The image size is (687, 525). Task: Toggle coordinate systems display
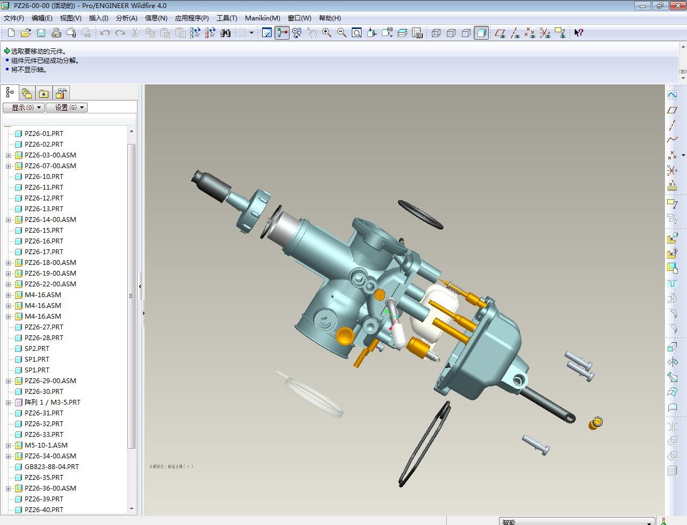545,33
